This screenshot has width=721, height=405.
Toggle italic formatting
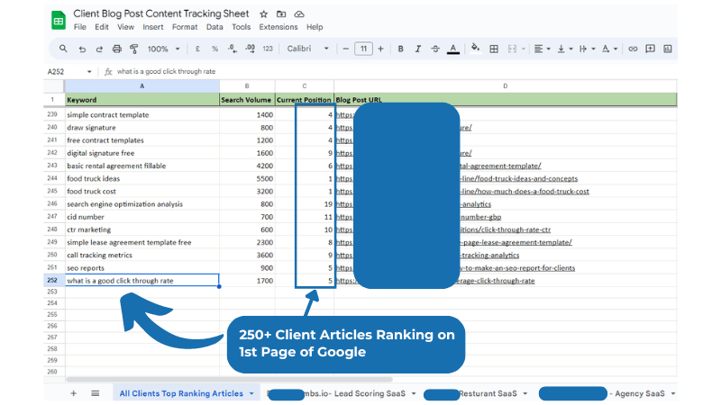tap(417, 49)
